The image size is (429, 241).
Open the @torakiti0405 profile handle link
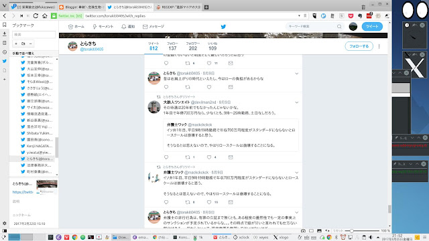pos(92,49)
